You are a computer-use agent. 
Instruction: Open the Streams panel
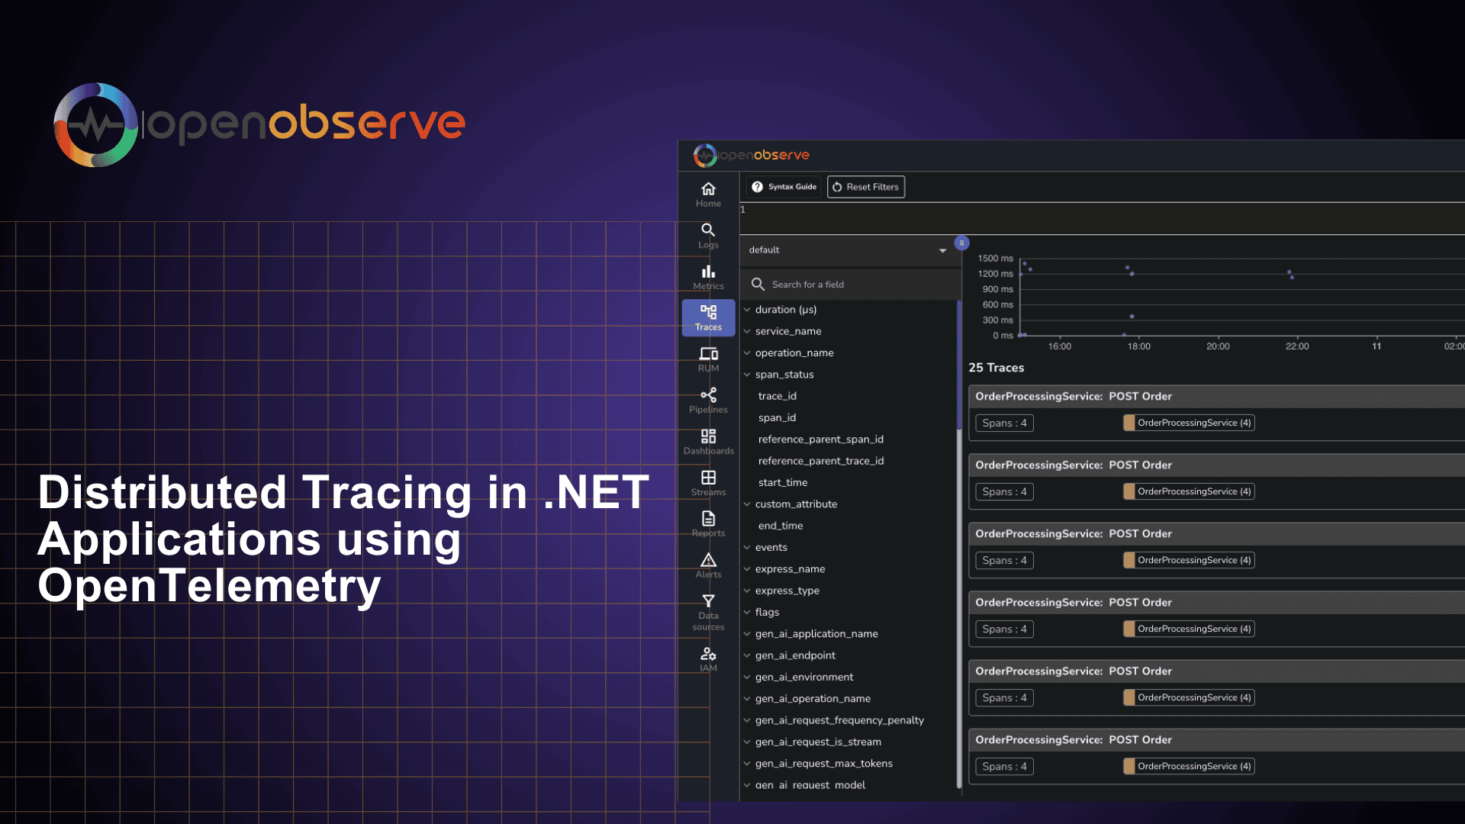pos(707,482)
